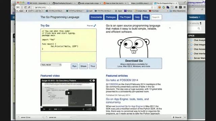Click the Download Go box

[134, 63]
